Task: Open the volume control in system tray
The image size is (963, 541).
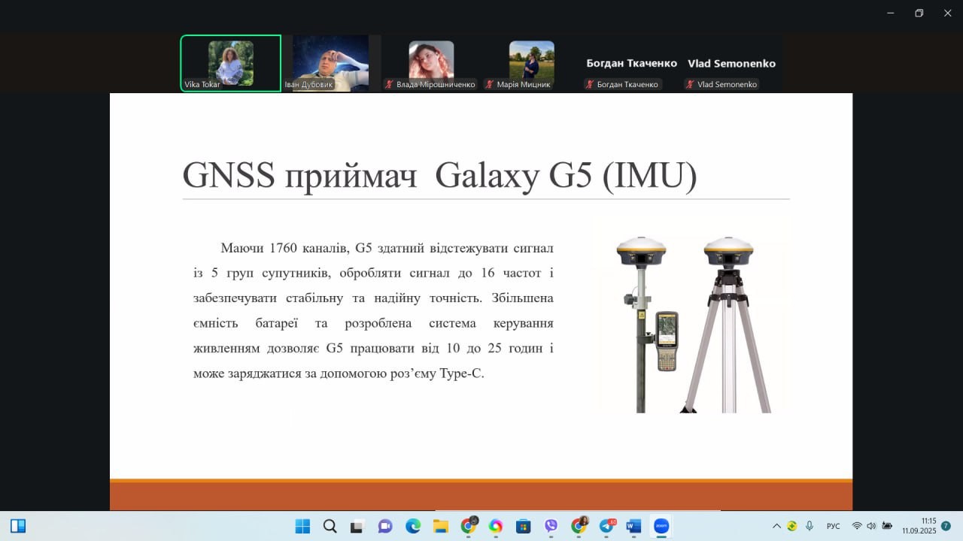Action: pyautogui.click(x=871, y=526)
